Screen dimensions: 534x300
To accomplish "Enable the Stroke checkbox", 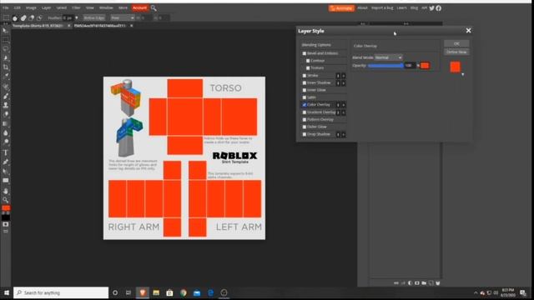I will 305,76.
